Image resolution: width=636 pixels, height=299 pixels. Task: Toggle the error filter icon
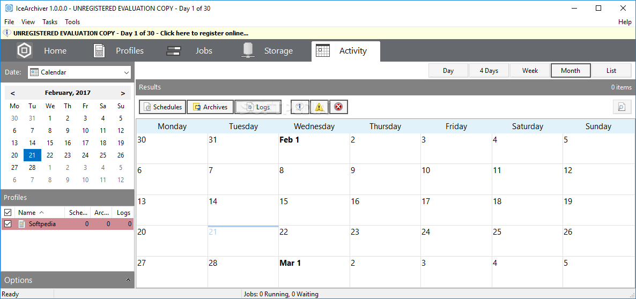tap(338, 107)
